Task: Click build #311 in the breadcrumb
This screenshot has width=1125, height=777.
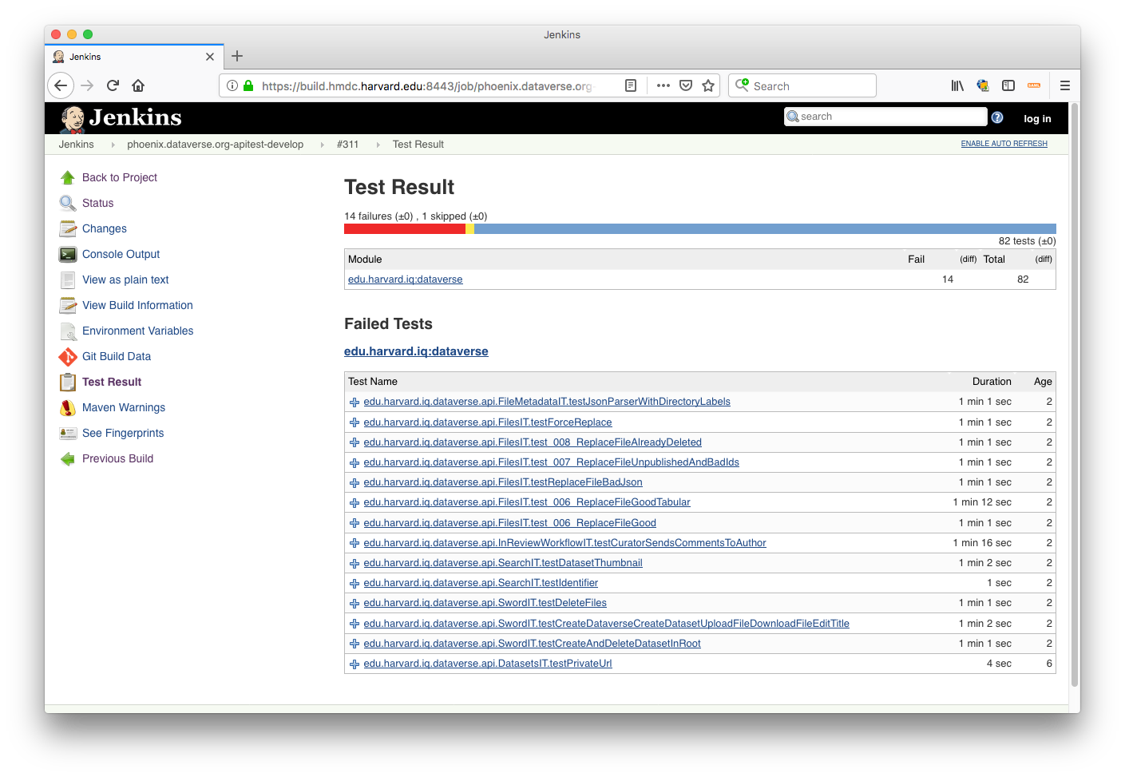Action: [x=347, y=145]
